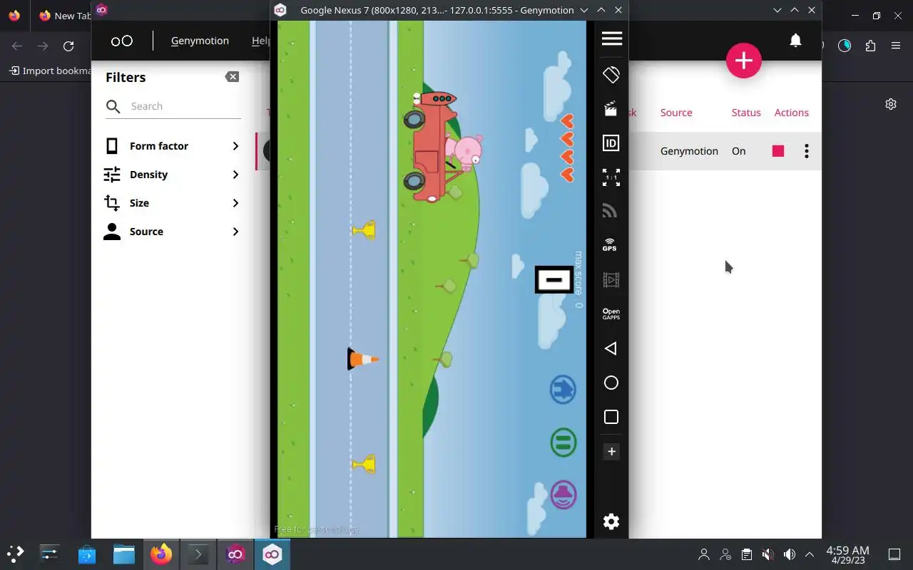Image resolution: width=913 pixels, height=570 pixels.
Task: Open the emulator title bar dropdown arrow
Action: 584,10
